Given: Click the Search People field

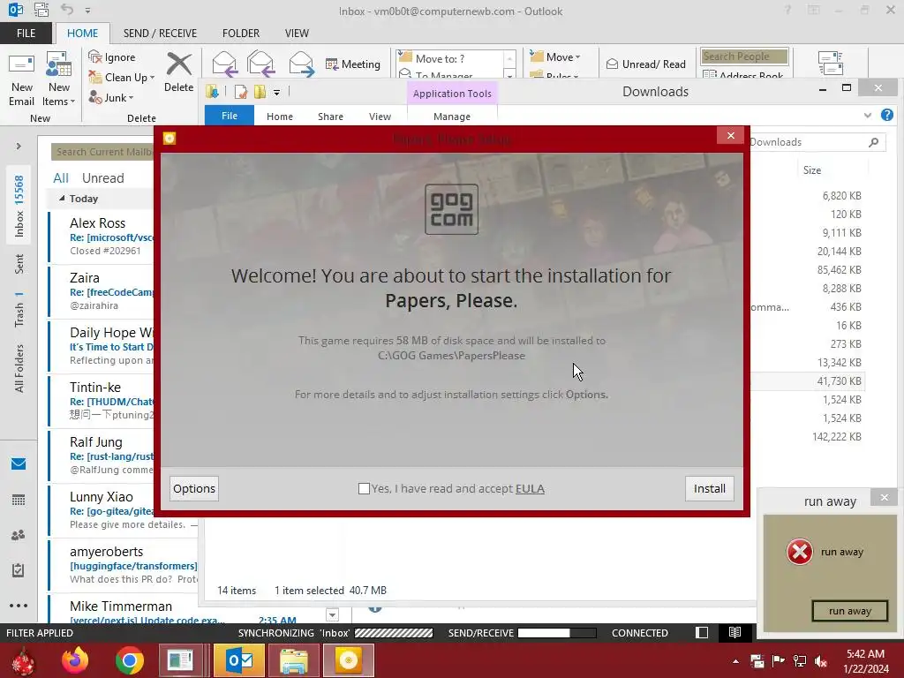Looking at the screenshot, I should tap(744, 56).
